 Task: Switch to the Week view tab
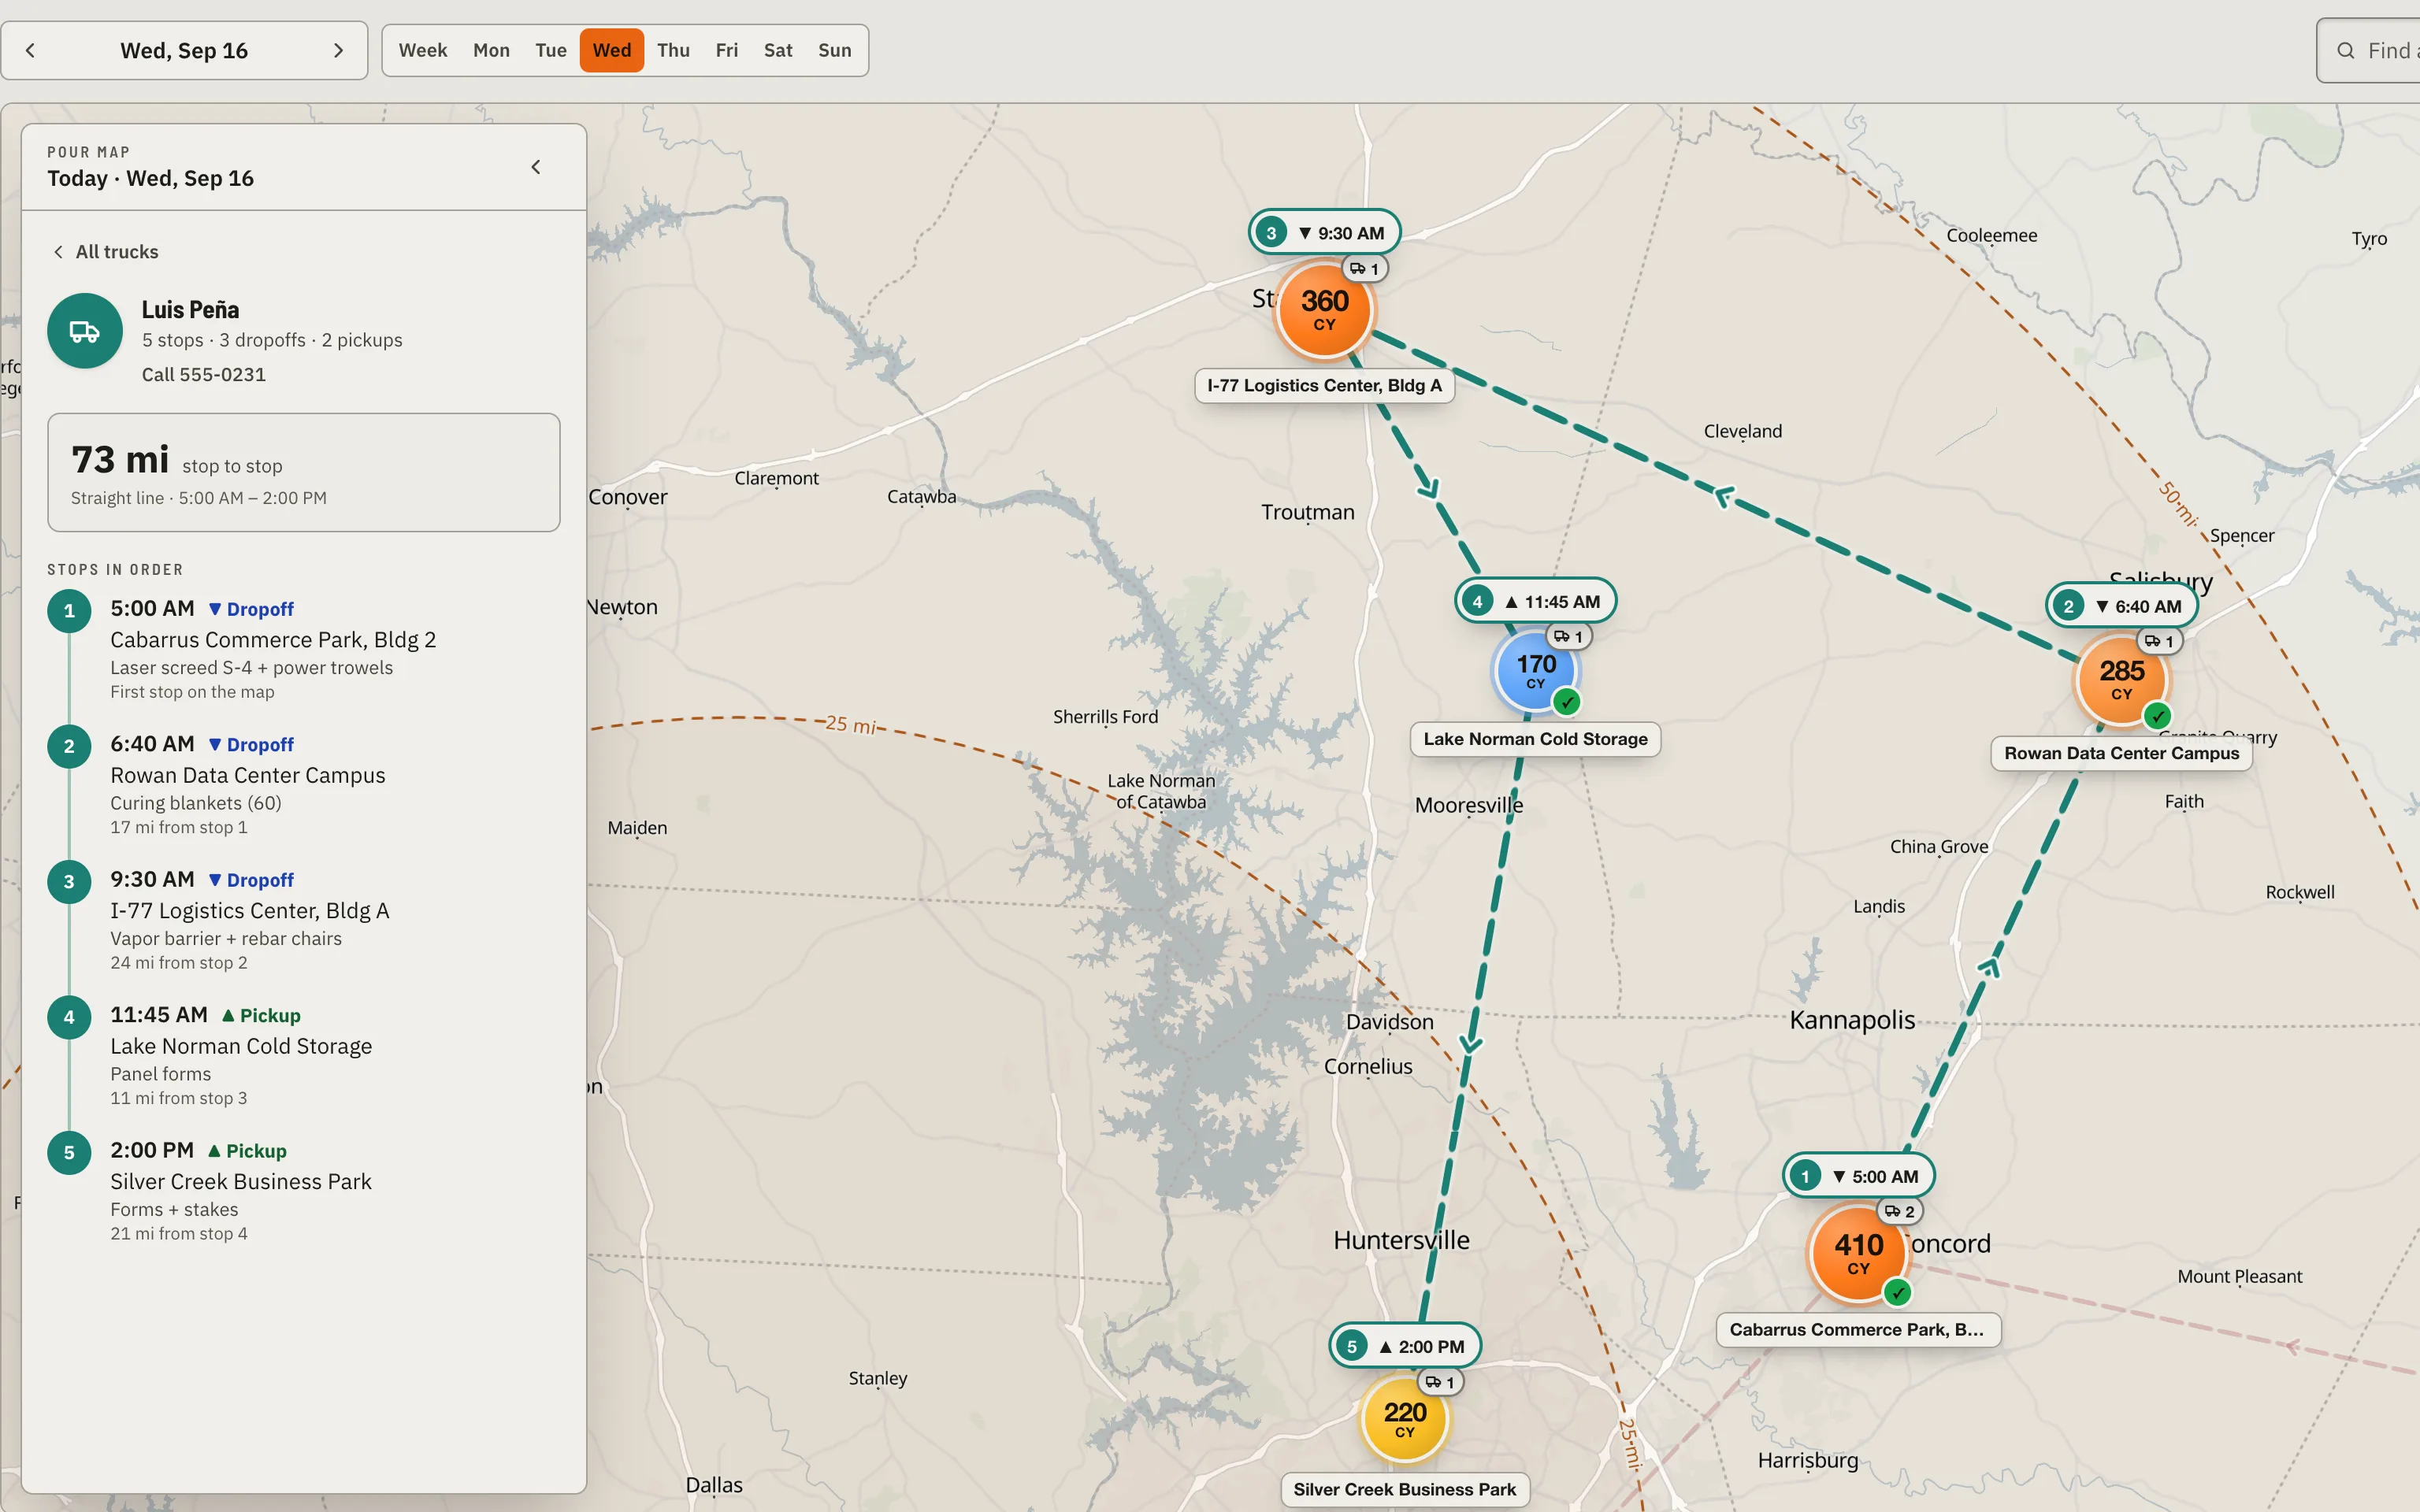423,50
